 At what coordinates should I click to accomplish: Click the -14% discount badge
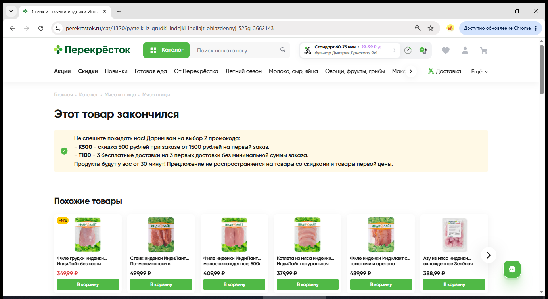pyautogui.click(x=63, y=220)
